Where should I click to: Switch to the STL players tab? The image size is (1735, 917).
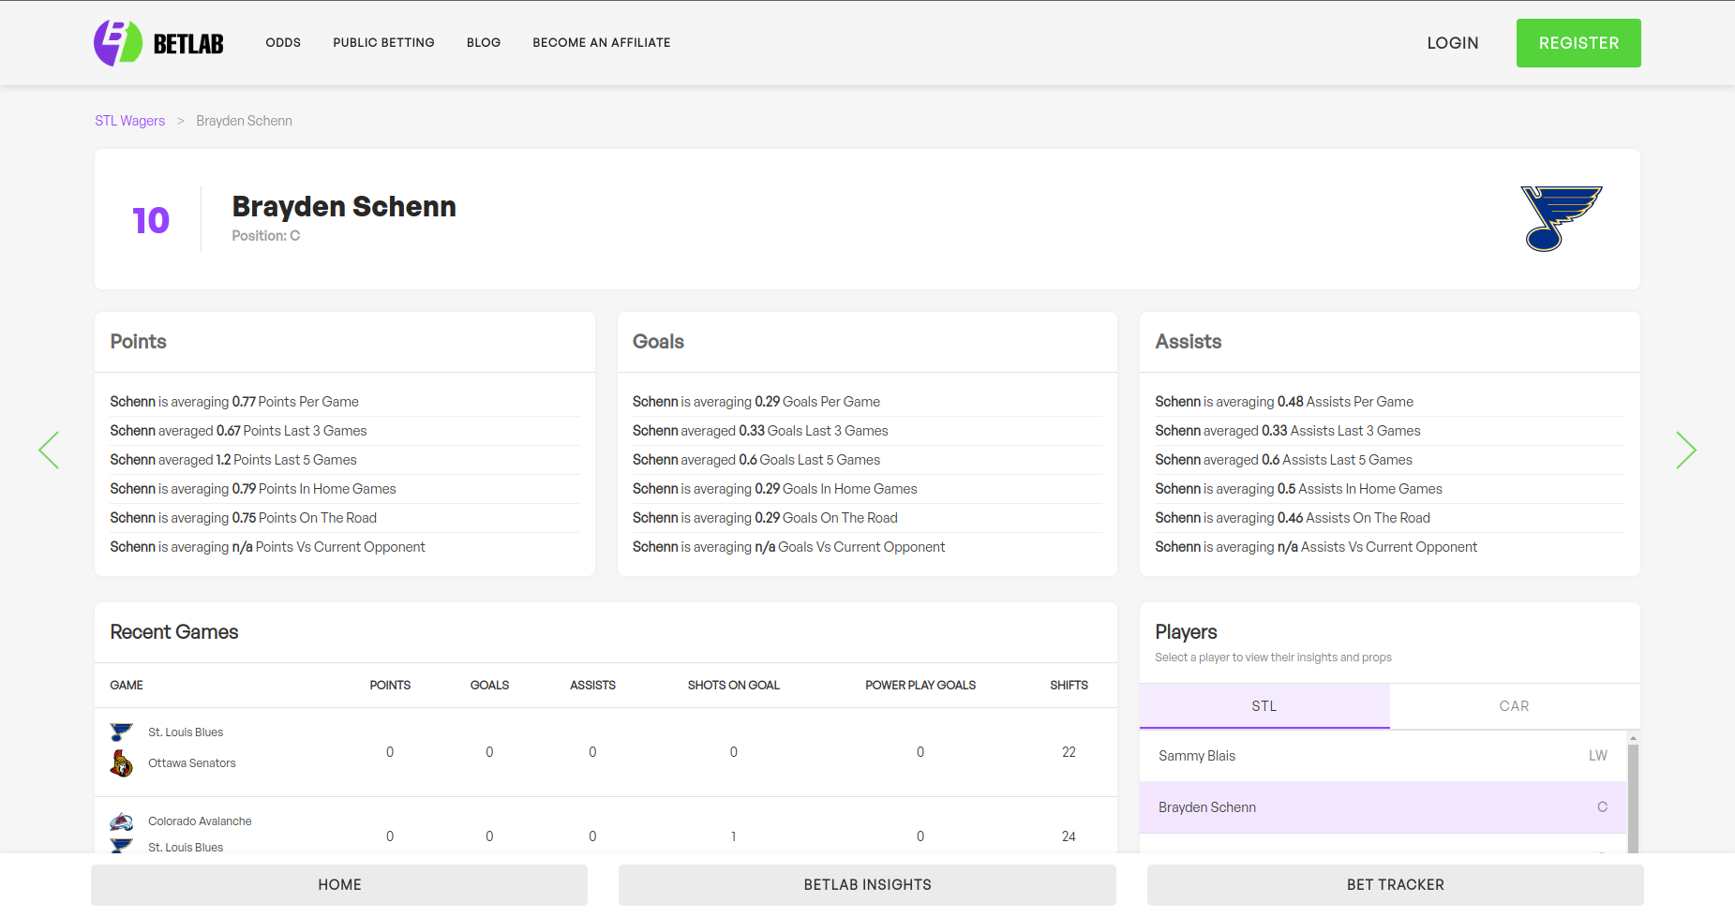pyautogui.click(x=1264, y=706)
